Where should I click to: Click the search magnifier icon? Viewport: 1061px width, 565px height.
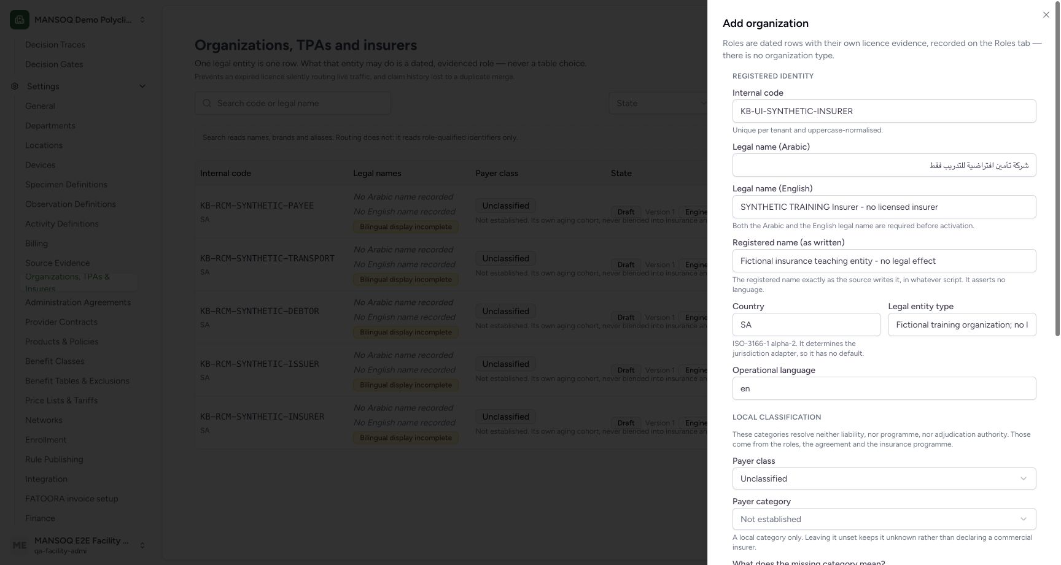[207, 103]
